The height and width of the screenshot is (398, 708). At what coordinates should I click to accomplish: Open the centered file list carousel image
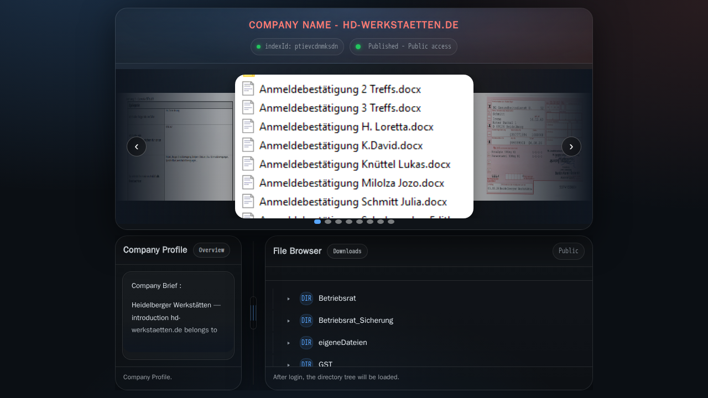(354, 146)
